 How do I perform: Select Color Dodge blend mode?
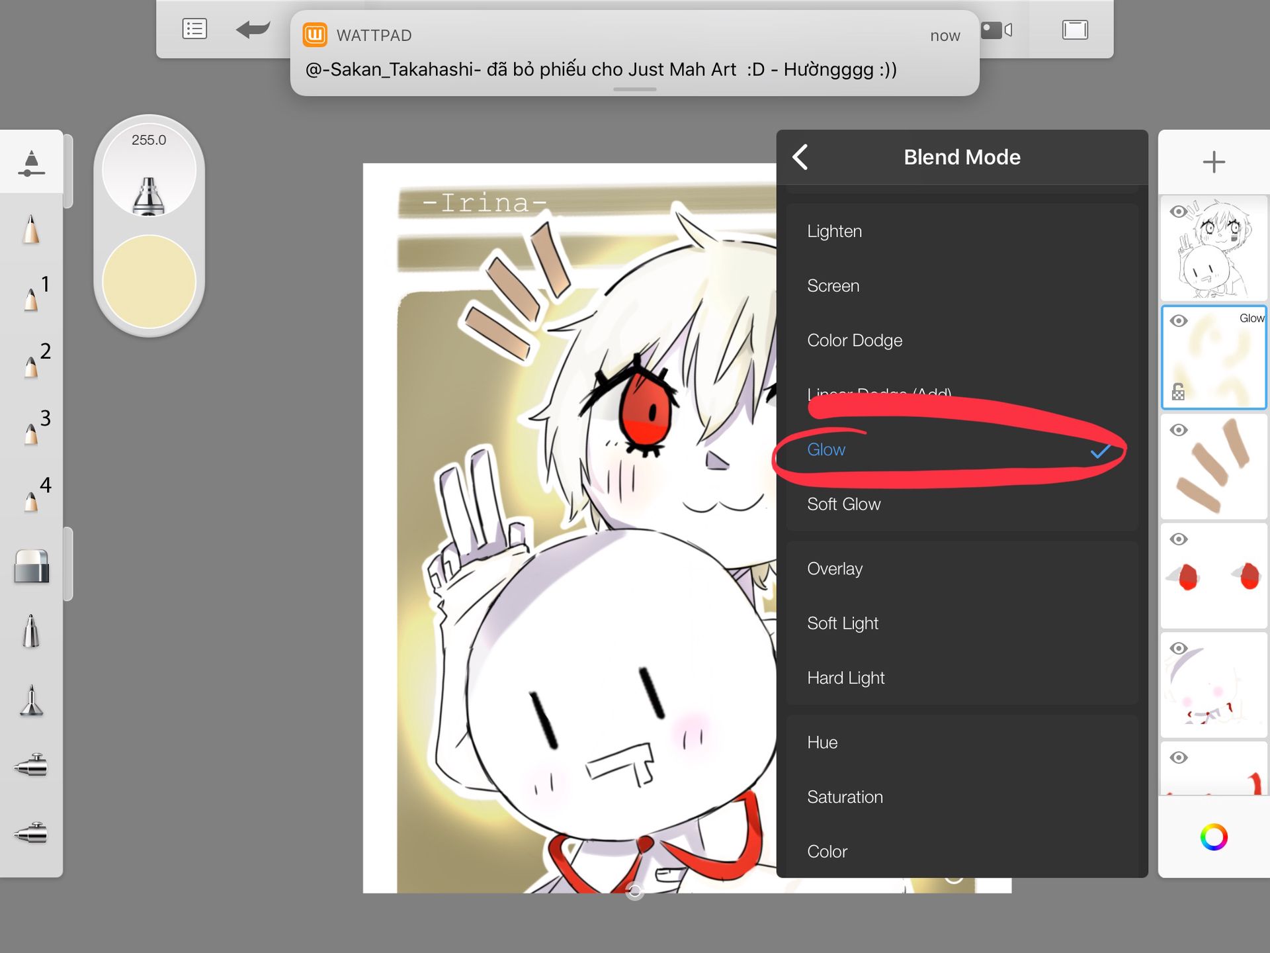tap(854, 340)
